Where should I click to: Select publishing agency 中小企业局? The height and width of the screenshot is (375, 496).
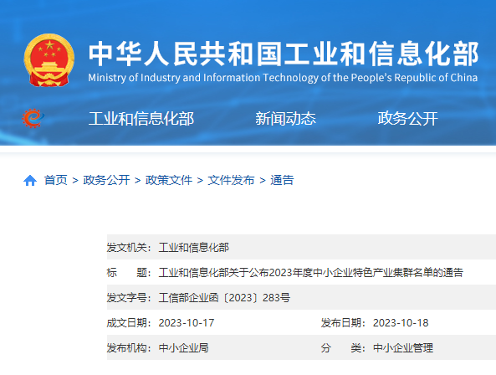click(183, 348)
